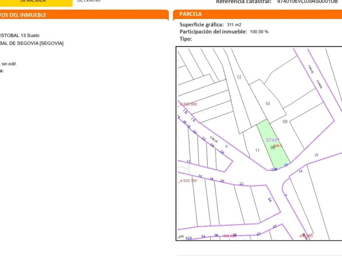Click the DEL INMUEBLE orange section header
Image resolution: width=342 pixels, height=256 pixels.
pos(23,15)
